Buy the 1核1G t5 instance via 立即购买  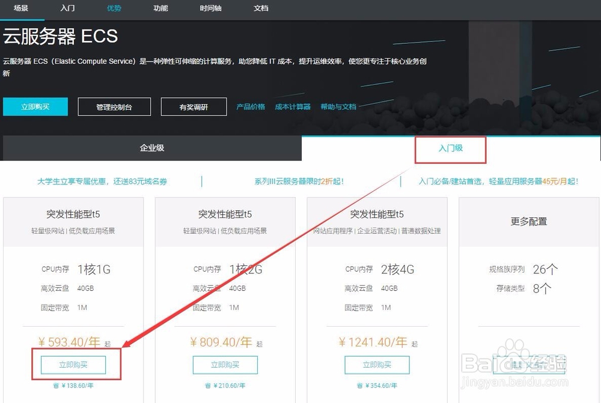(x=73, y=365)
